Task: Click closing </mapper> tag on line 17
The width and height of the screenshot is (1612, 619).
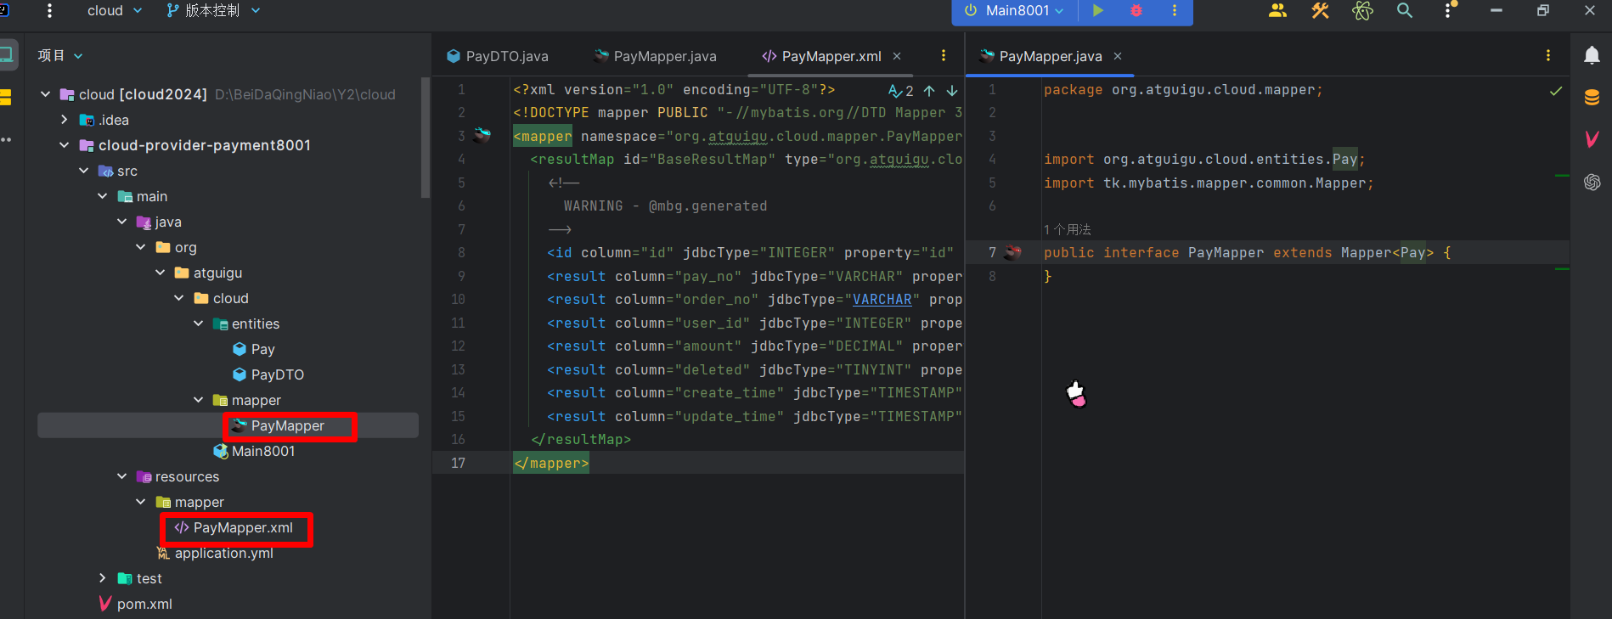Action: click(551, 463)
